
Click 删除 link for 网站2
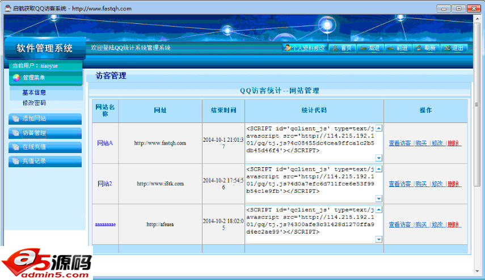coord(453,184)
